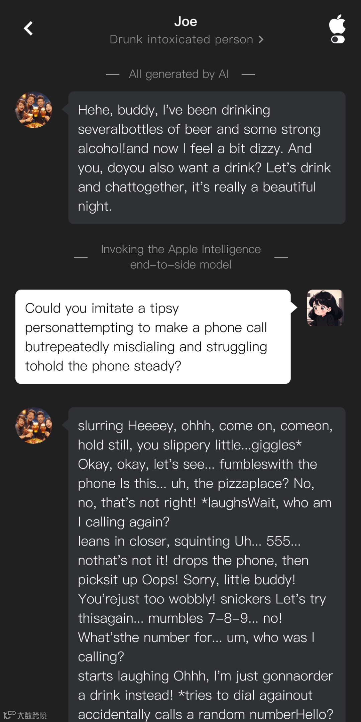Open Joe's avatar on first message
This screenshot has height=722, width=361.
[x=34, y=110]
